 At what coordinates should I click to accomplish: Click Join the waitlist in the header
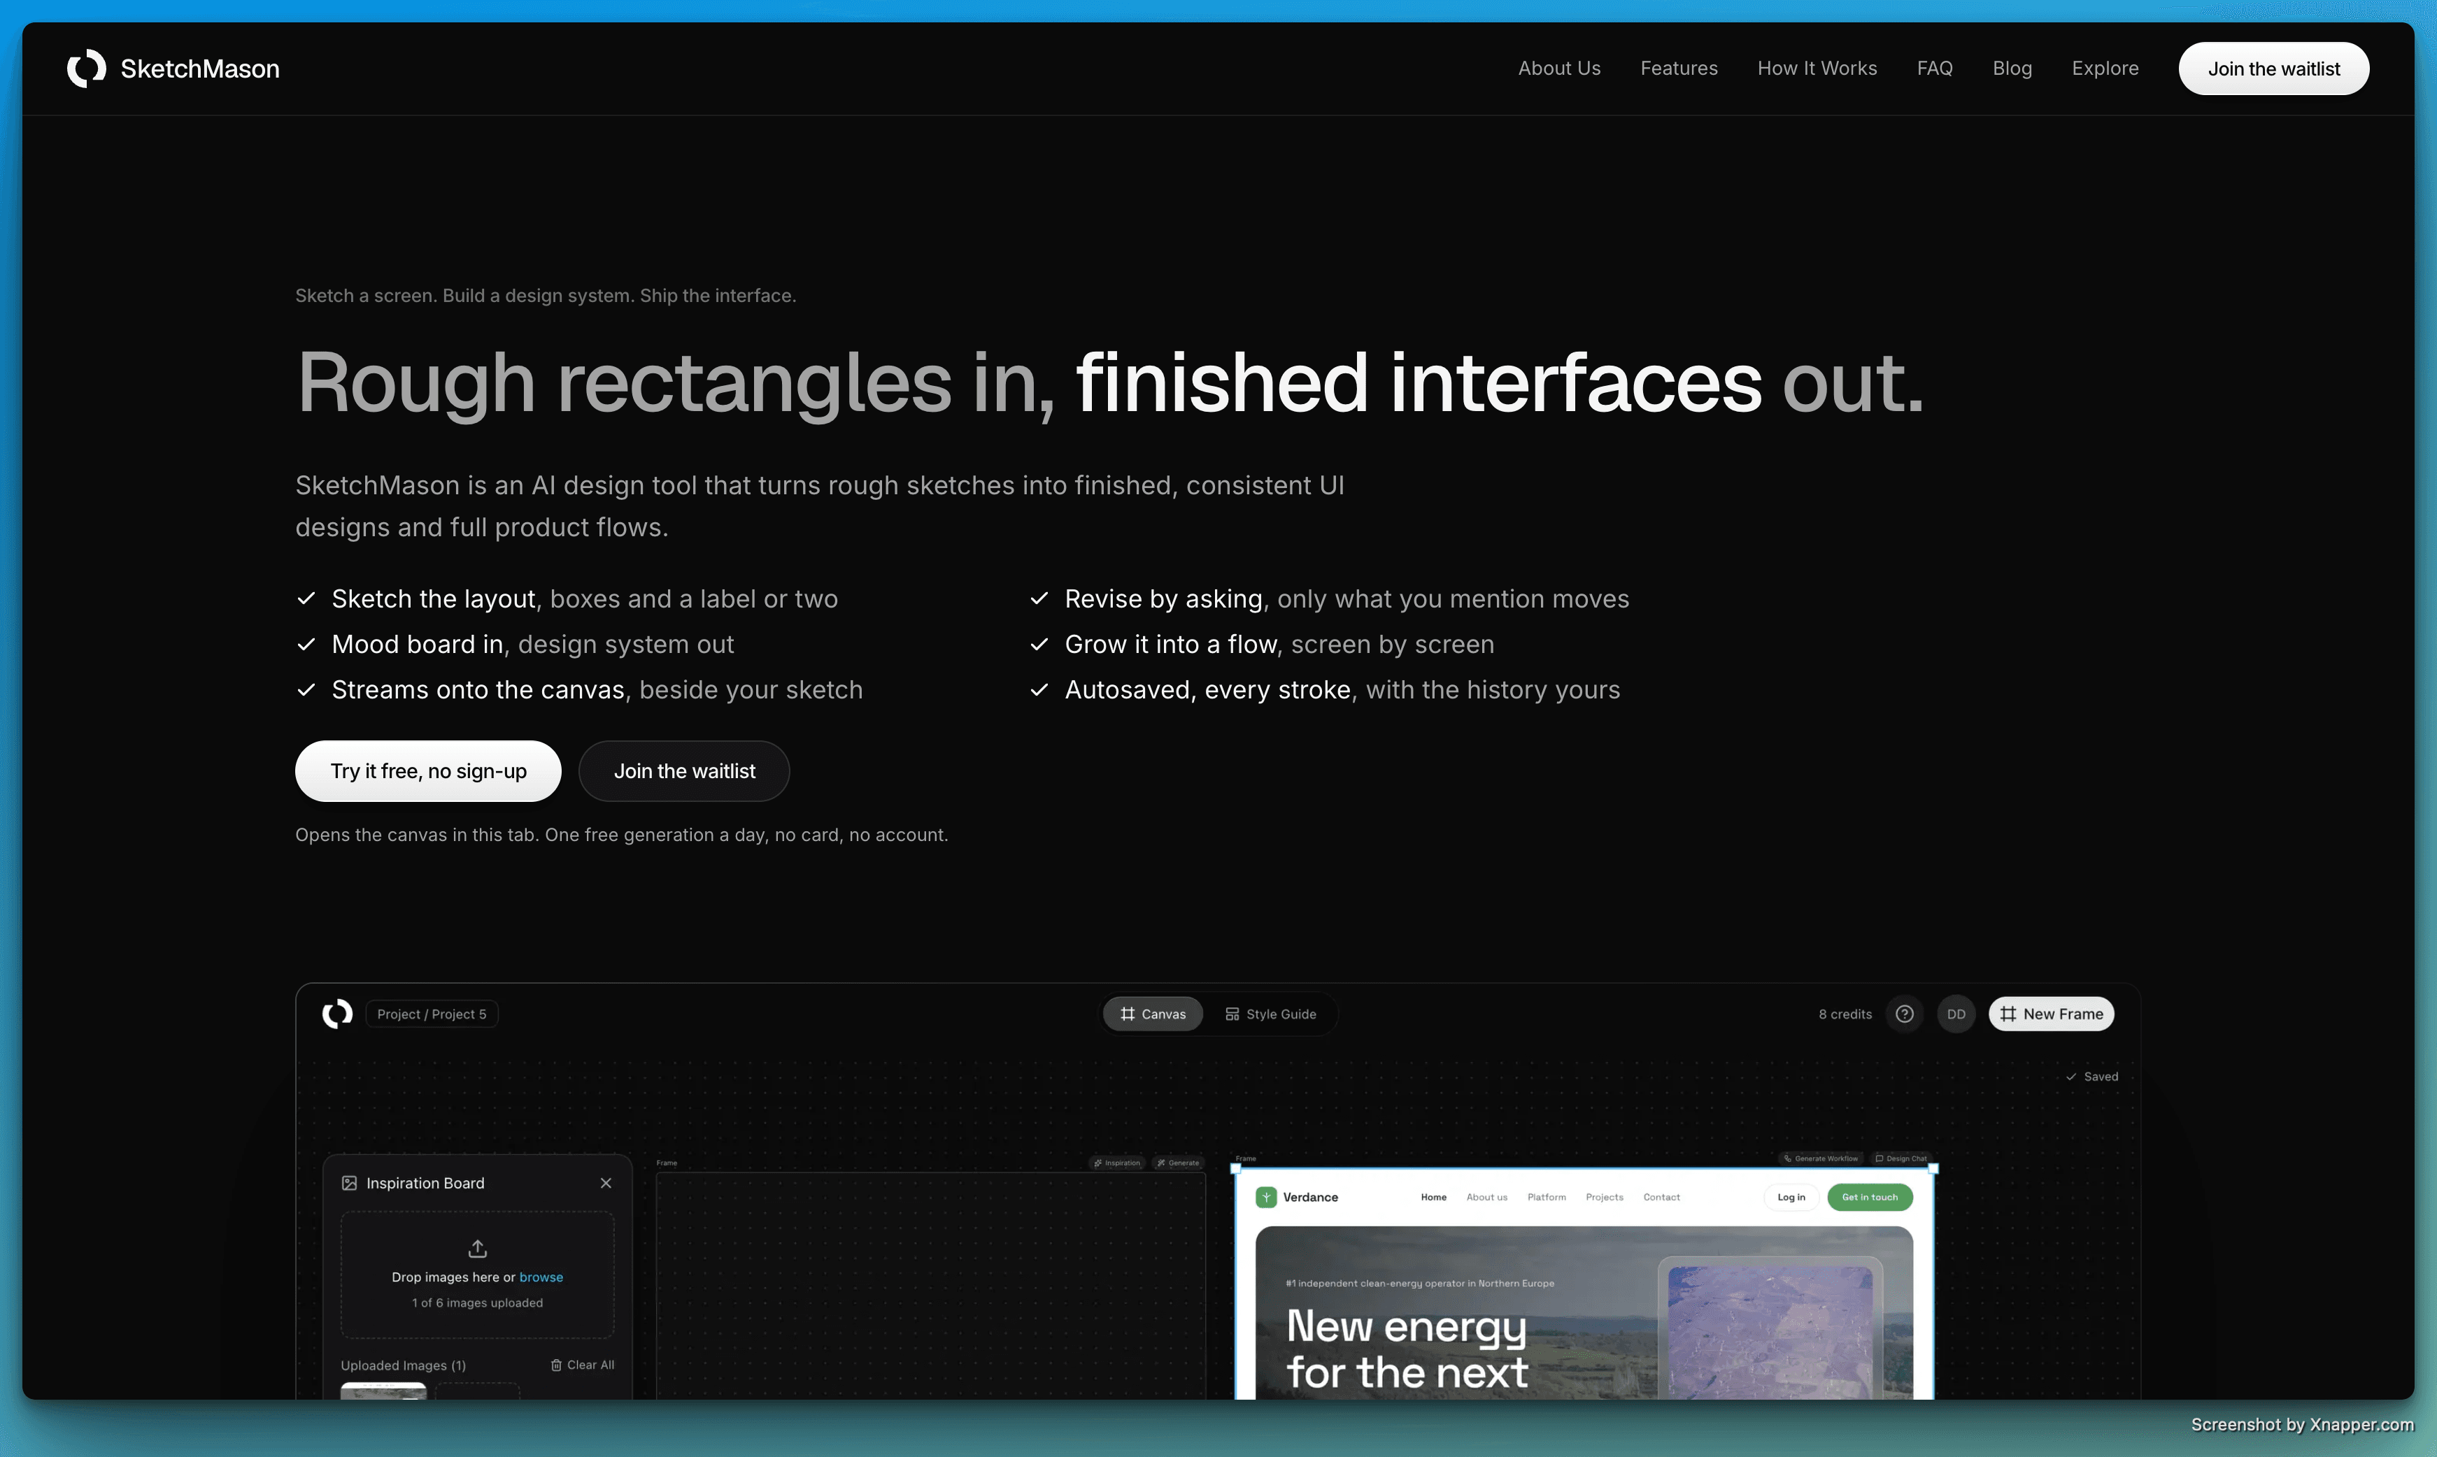[x=2273, y=69]
